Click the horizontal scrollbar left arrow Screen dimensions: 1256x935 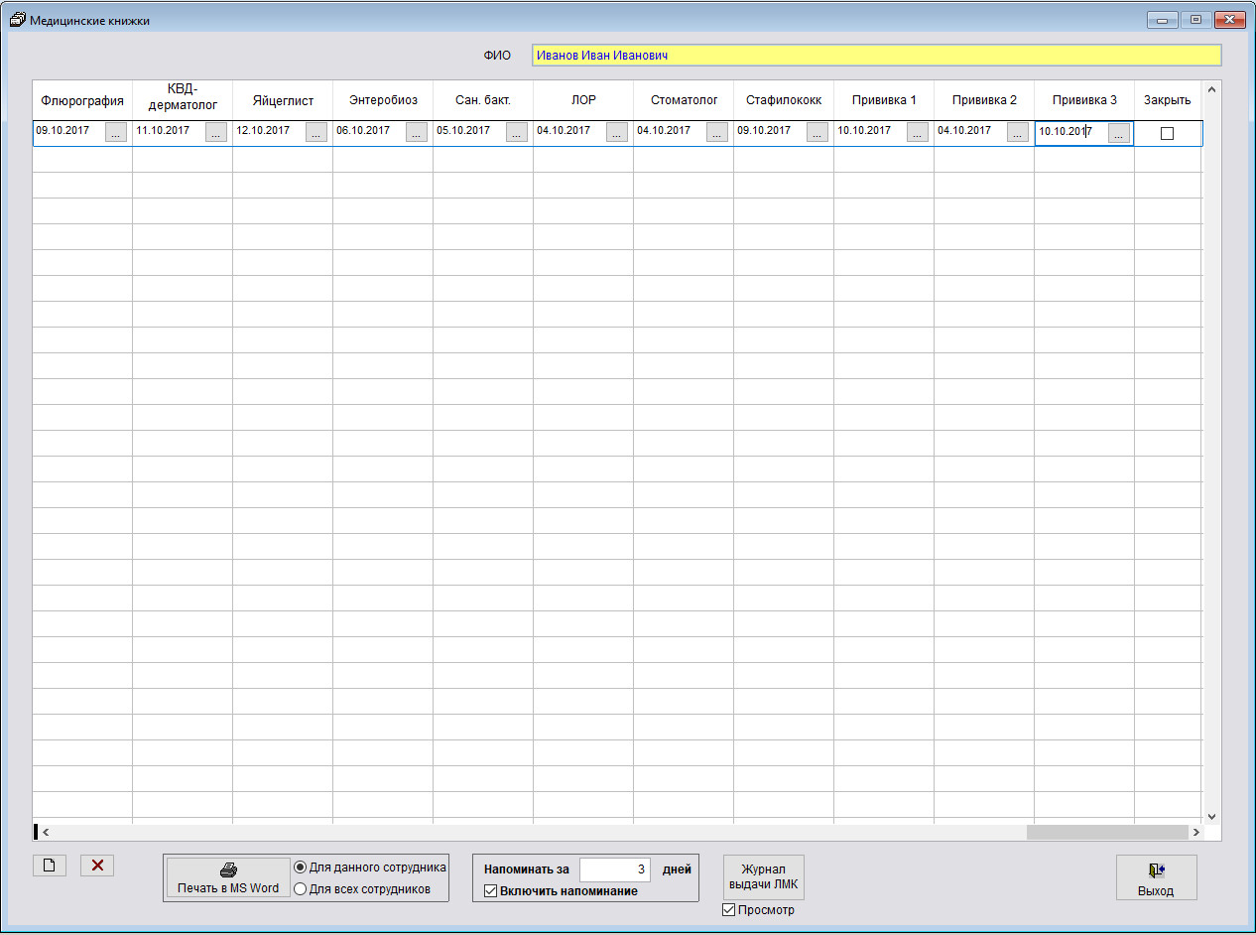[46, 832]
